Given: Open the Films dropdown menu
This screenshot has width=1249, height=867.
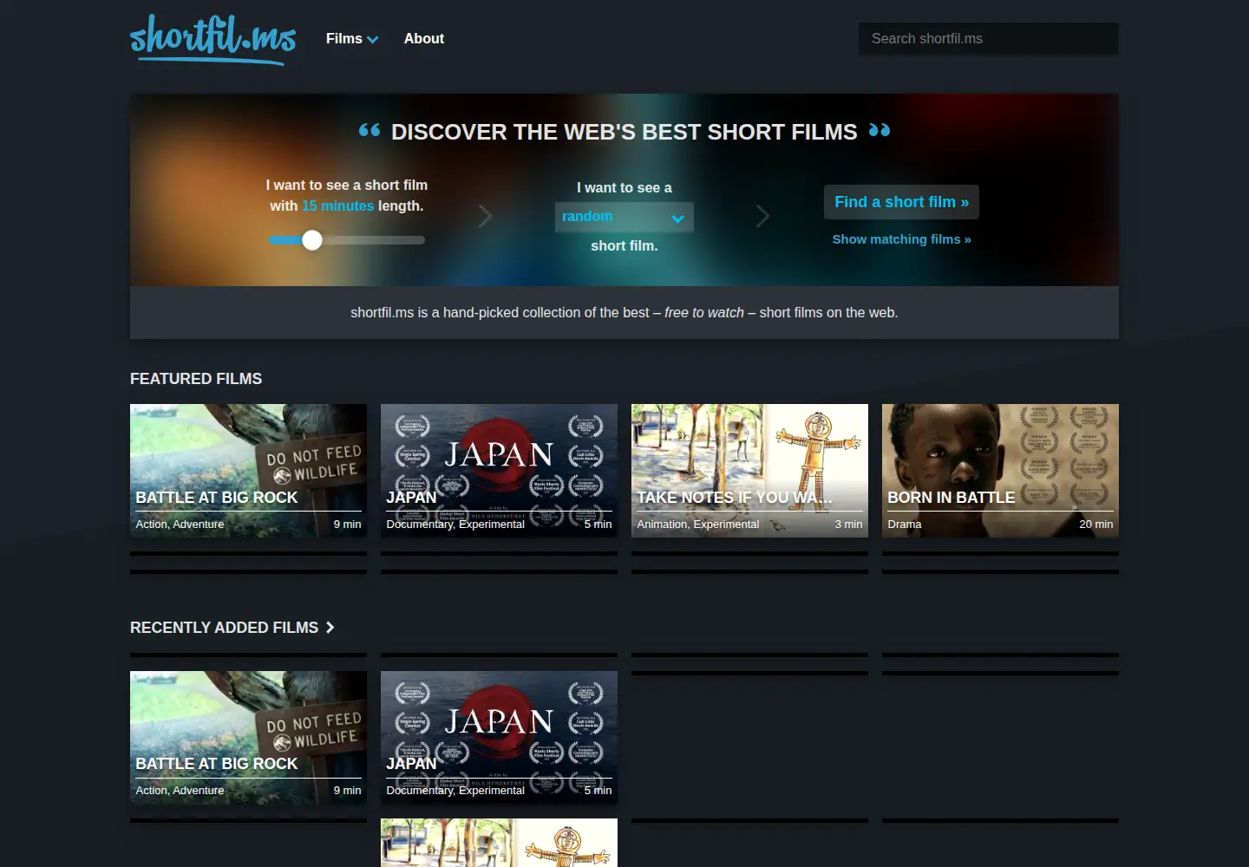Looking at the screenshot, I should point(352,39).
